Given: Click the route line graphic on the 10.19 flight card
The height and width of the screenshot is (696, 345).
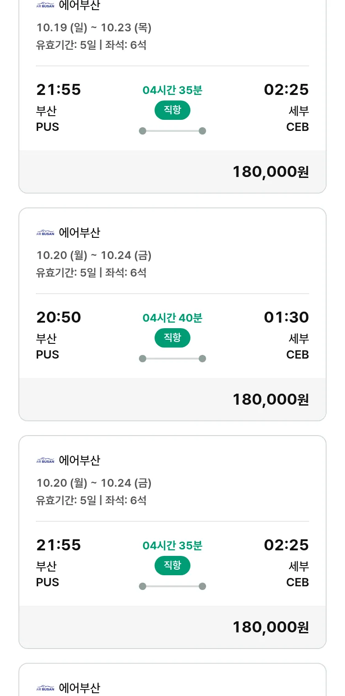Looking at the screenshot, I should (x=172, y=131).
